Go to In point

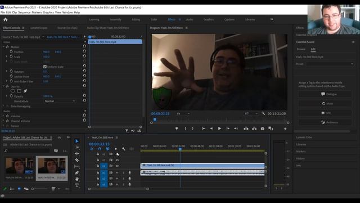204,129
